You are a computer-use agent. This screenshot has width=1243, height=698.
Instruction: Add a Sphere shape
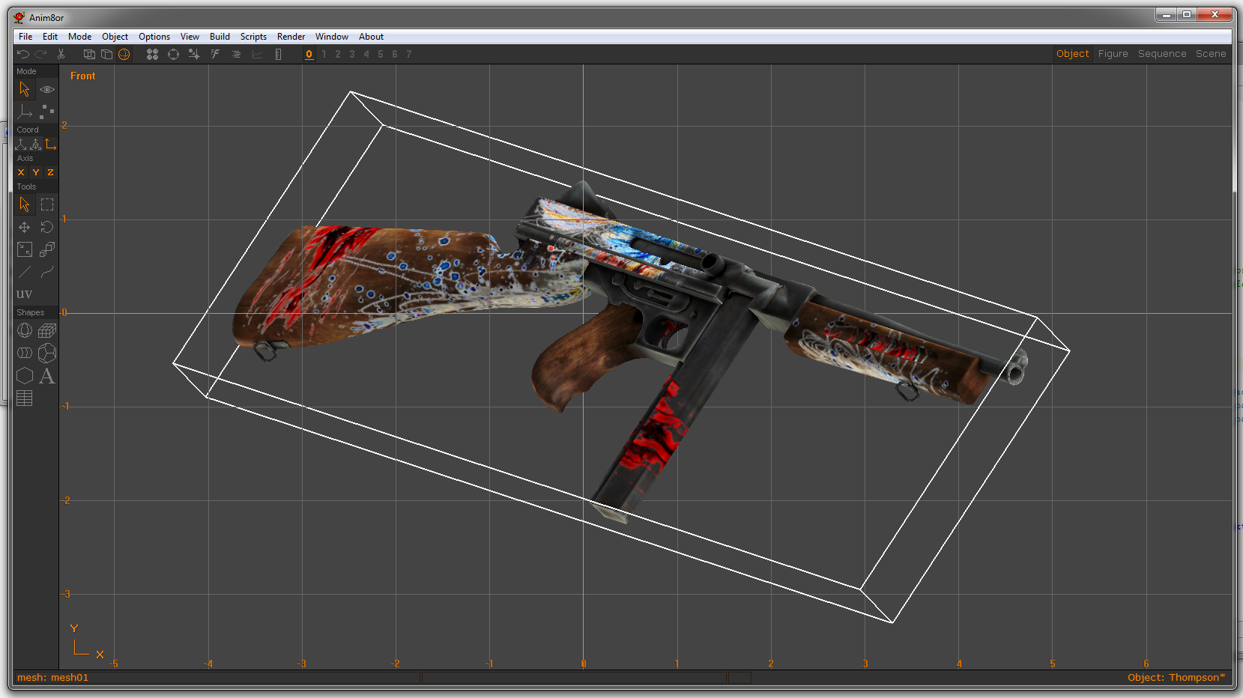point(25,330)
